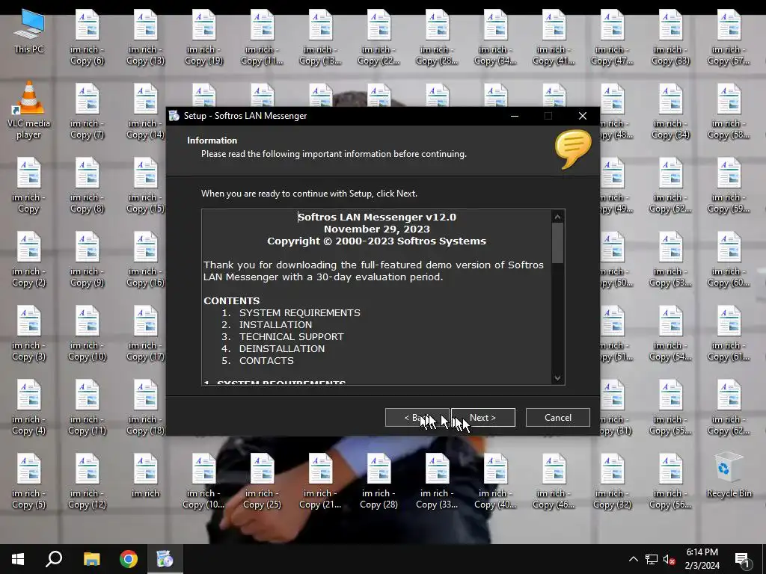The width and height of the screenshot is (766, 574).
Task: Open File Explorer from the taskbar
Action: pyautogui.click(x=91, y=559)
